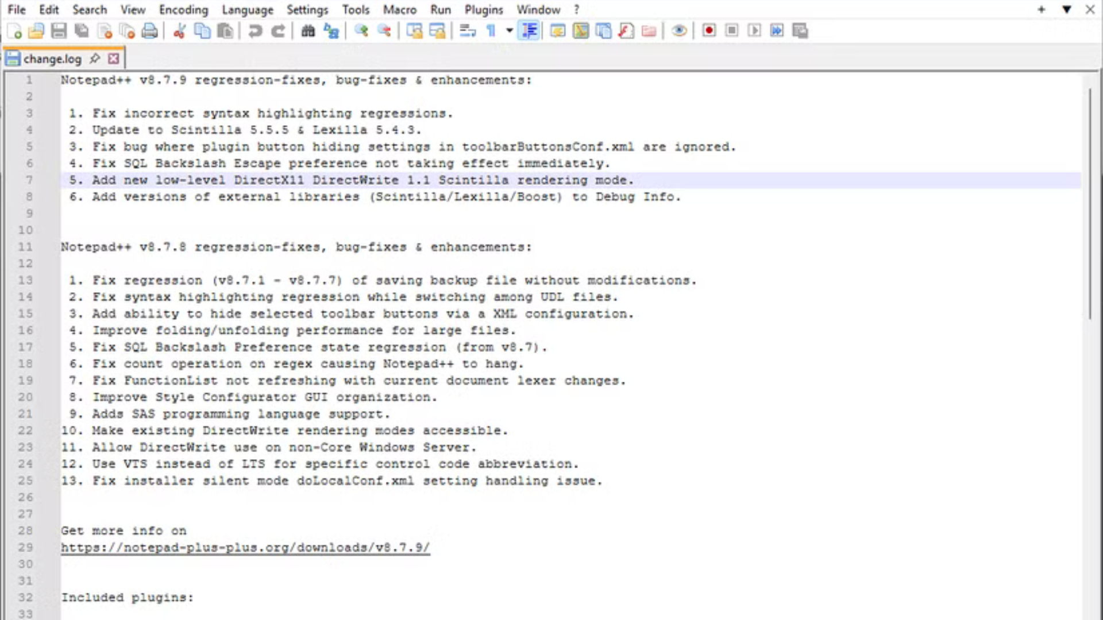Open the Plugins menu
The image size is (1103, 620).
[483, 10]
